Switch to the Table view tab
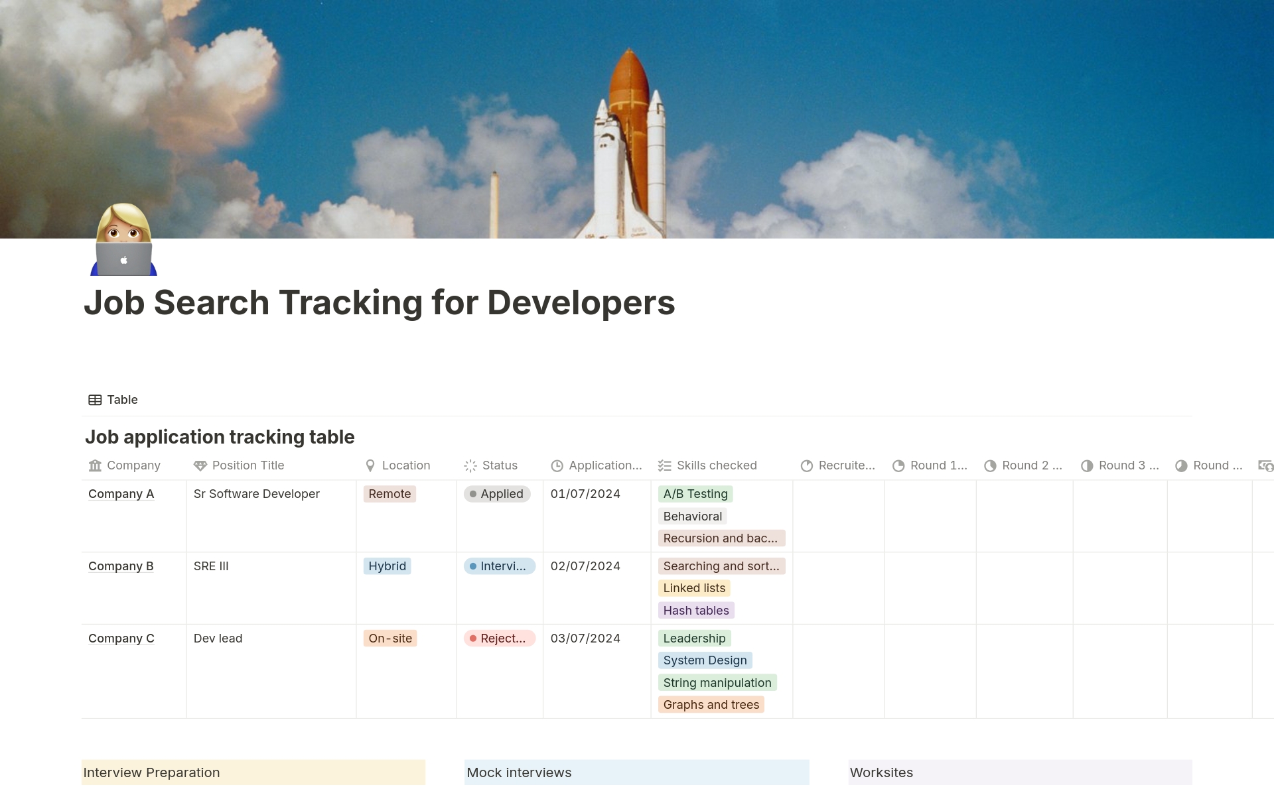 tap(113, 400)
